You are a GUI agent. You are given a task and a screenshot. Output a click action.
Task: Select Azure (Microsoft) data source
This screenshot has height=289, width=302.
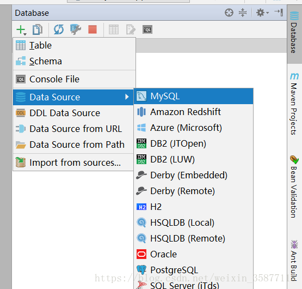point(193,128)
